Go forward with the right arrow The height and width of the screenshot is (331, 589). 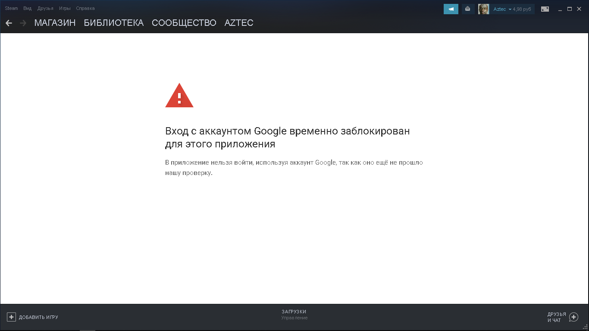click(23, 23)
